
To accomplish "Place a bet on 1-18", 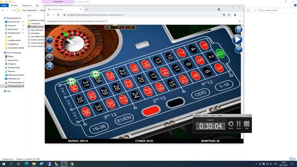I will pos(224,85).
